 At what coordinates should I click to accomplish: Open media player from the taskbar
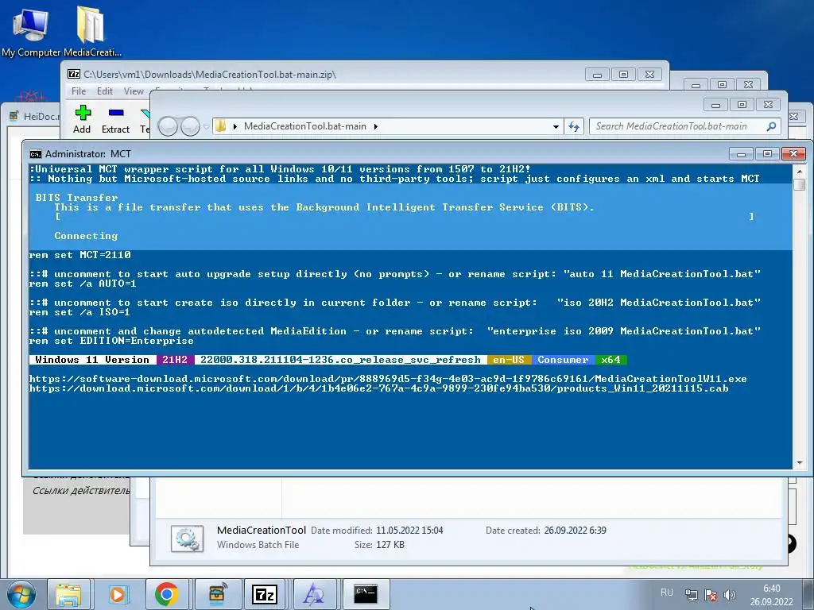click(118, 594)
